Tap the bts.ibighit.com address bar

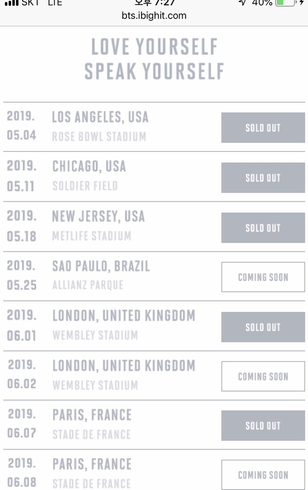(154, 15)
